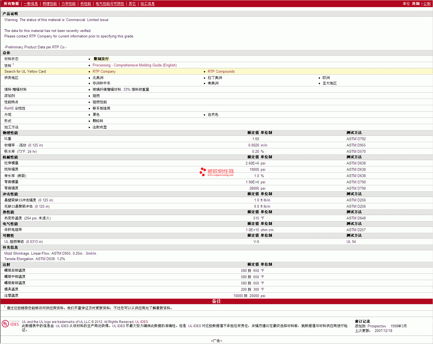433x344 pixels.
Task: Click the ASTM D792 test method text
Action: (356, 139)
